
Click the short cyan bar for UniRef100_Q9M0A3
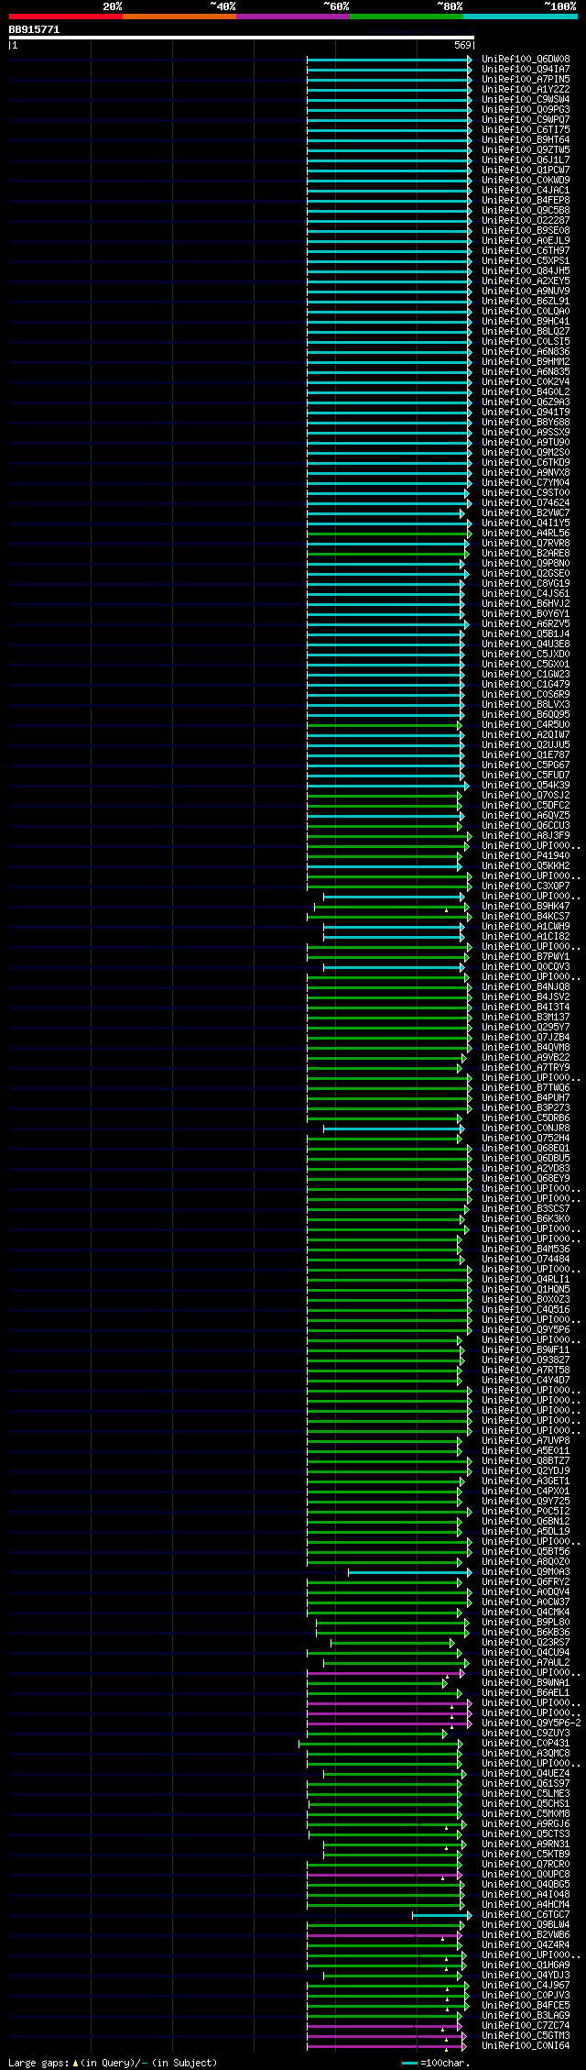409,1571
